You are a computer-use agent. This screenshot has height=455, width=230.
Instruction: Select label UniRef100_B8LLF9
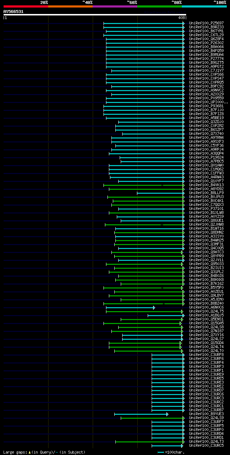pyautogui.click(x=206, y=193)
